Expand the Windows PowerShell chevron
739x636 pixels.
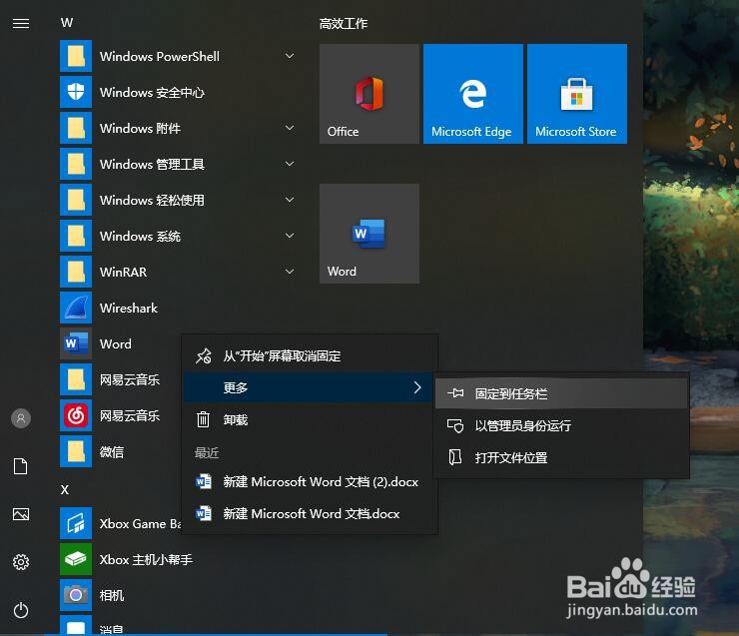(x=290, y=56)
